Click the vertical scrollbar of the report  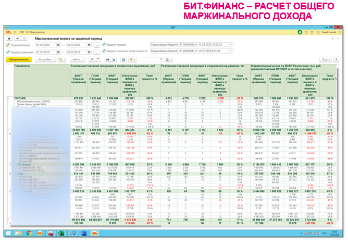click(338, 100)
